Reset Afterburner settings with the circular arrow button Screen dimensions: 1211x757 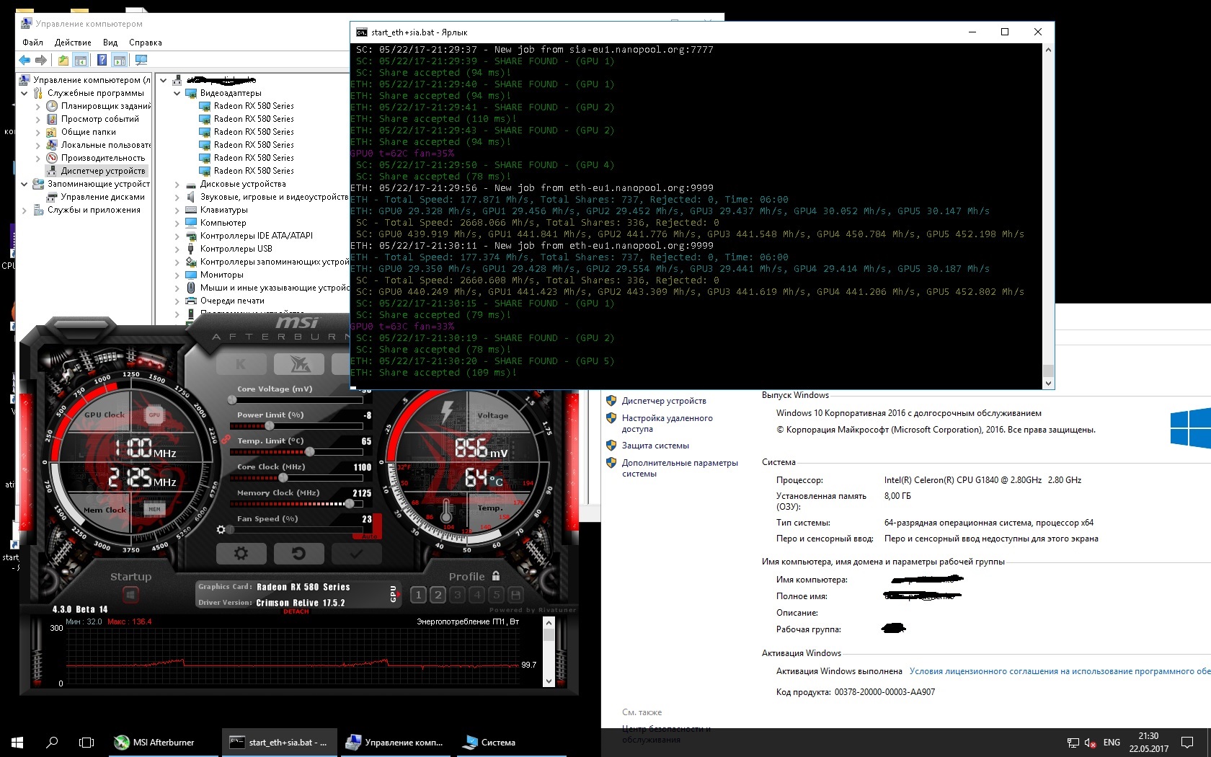click(298, 554)
